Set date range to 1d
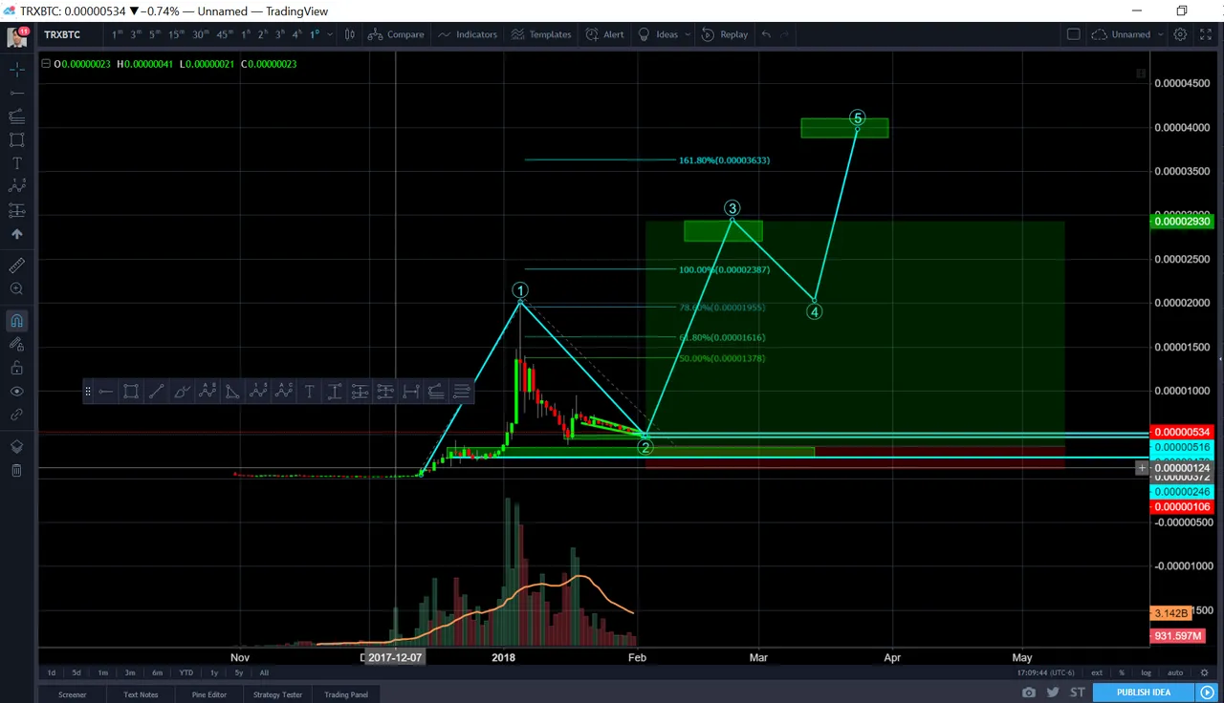Screen dimensions: 1224x703 [52, 672]
